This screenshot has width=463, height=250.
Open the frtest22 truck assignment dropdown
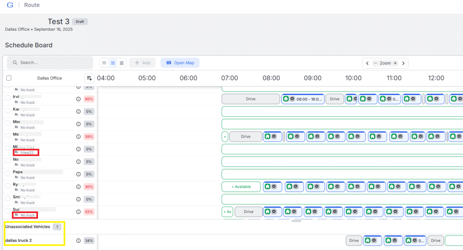coord(26,153)
